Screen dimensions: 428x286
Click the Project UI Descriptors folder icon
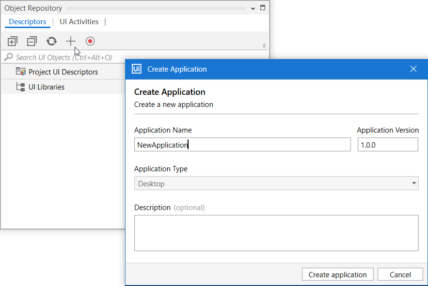coord(20,72)
